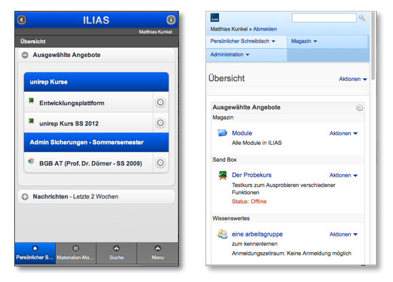Image resolution: width=393 pixels, height=282 pixels.
Task: Click the ILIAS logo in desktop header
Action: (215, 18)
